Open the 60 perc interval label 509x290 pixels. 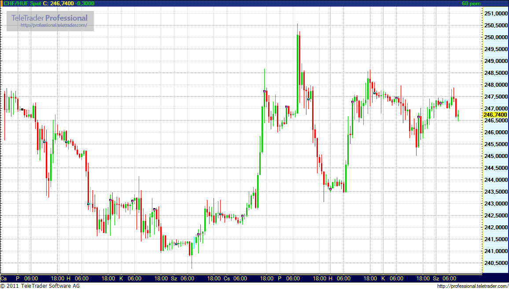tap(471, 3)
